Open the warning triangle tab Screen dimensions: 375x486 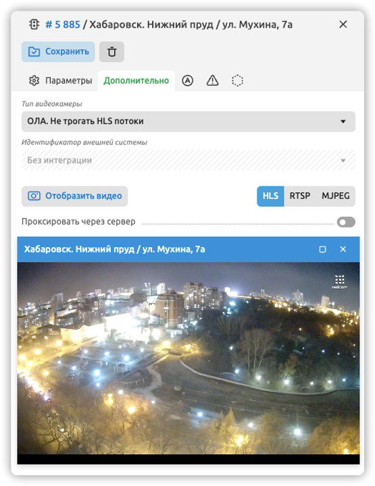tap(212, 81)
